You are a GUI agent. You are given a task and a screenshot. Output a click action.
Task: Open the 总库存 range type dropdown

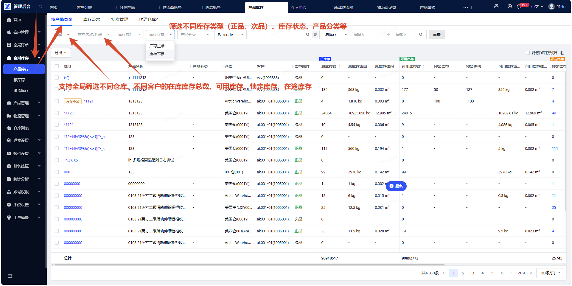coord(336,35)
